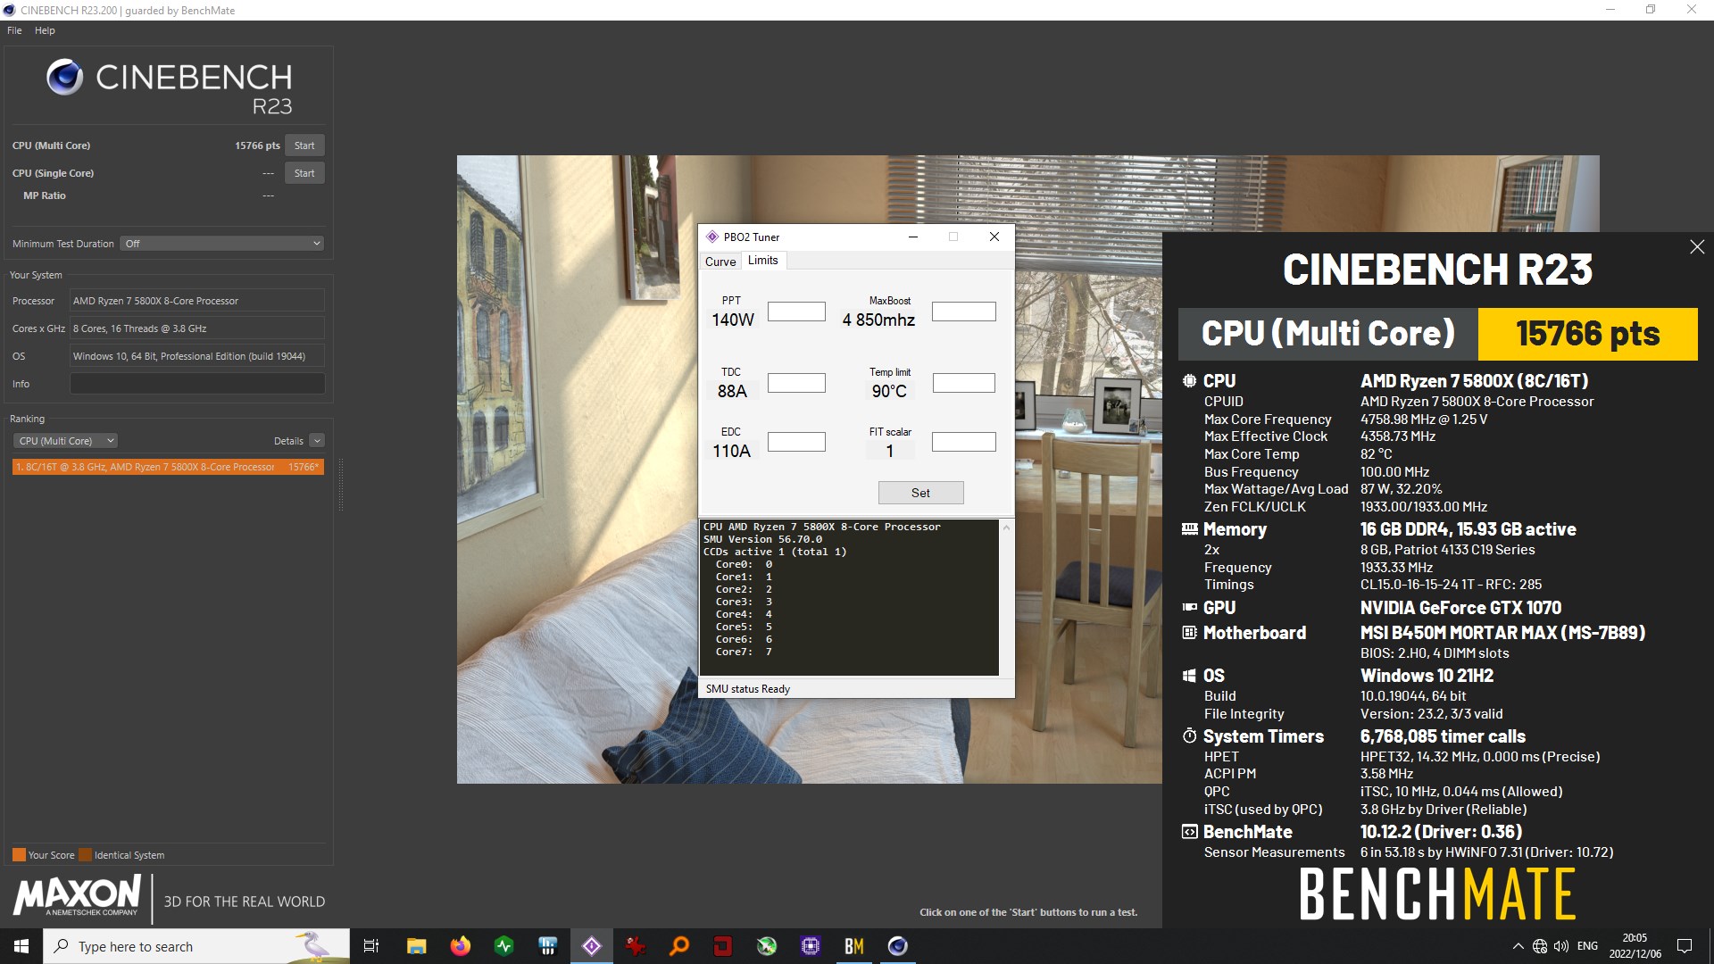Click the TDC amperage input field

pos(795,381)
